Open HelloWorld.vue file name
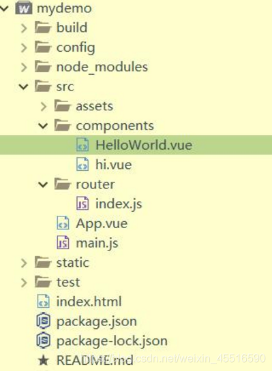This screenshot has width=272, height=371. 144,145
